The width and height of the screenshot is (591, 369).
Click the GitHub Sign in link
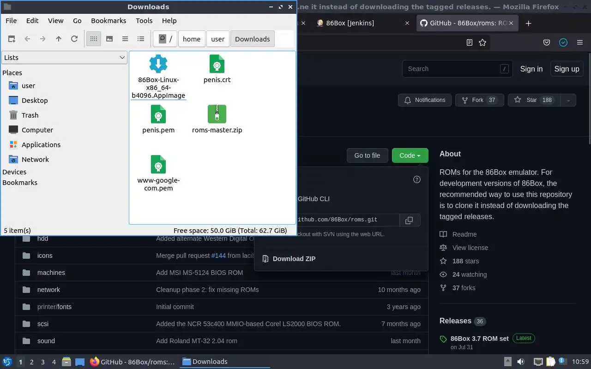point(531,69)
